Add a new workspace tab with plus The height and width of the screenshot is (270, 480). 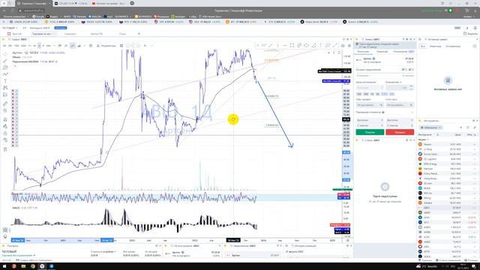(x=139, y=34)
